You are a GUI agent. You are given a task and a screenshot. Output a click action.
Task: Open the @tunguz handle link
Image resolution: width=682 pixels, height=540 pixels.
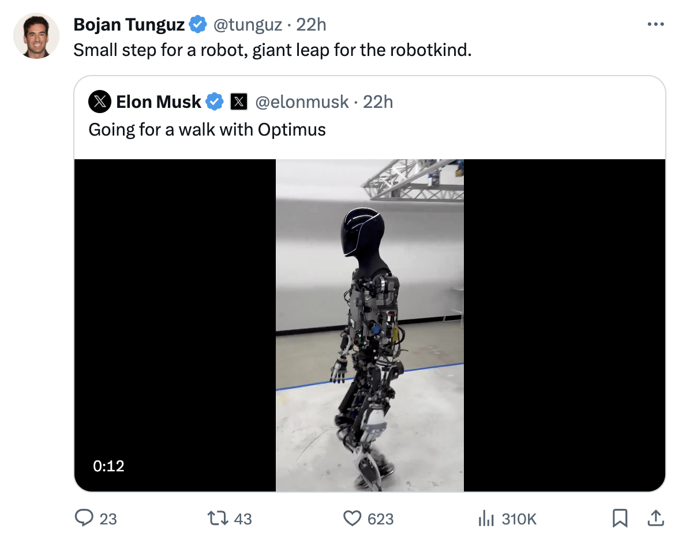pyautogui.click(x=248, y=25)
